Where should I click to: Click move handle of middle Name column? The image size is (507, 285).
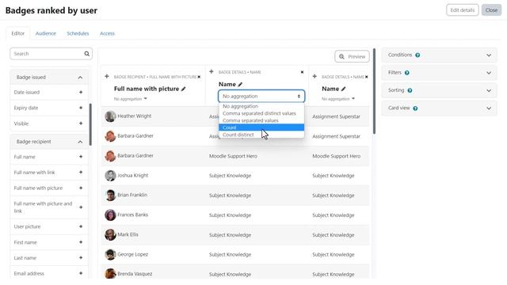tap(212, 72)
